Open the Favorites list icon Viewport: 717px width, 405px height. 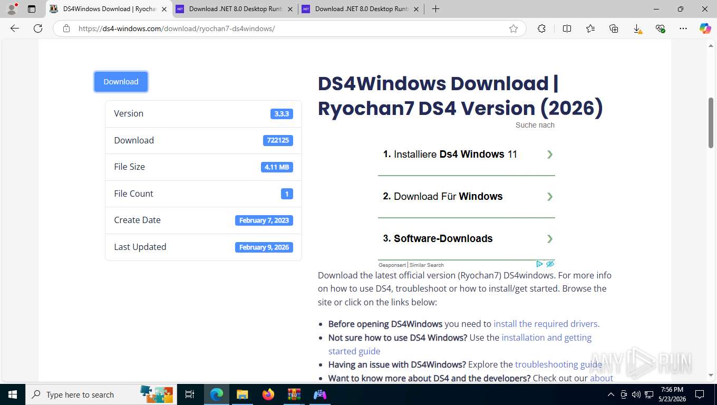pyautogui.click(x=590, y=28)
